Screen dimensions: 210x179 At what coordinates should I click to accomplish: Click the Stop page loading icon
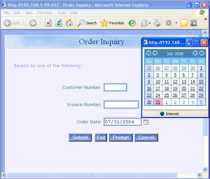coord(48,23)
